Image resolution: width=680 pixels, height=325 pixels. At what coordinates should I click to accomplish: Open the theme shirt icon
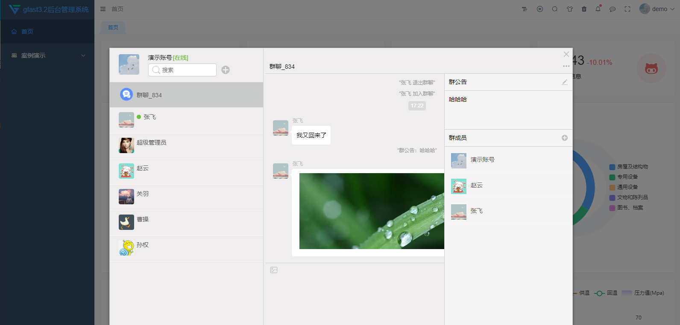tap(570, 9)
